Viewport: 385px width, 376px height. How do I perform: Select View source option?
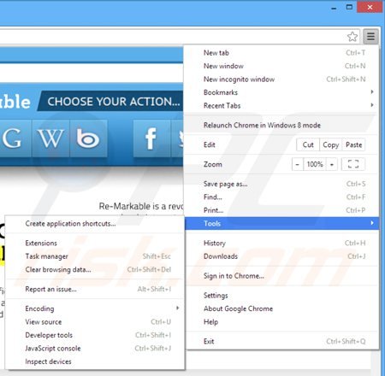95,322
